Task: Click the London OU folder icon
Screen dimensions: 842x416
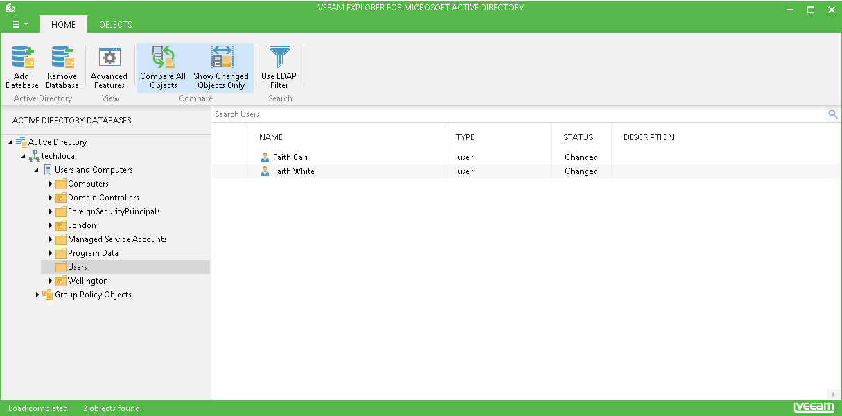Action: coord(60,225)
